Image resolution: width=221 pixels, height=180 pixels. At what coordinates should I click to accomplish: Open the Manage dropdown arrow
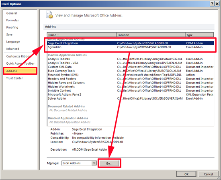(x=94, y=163)
